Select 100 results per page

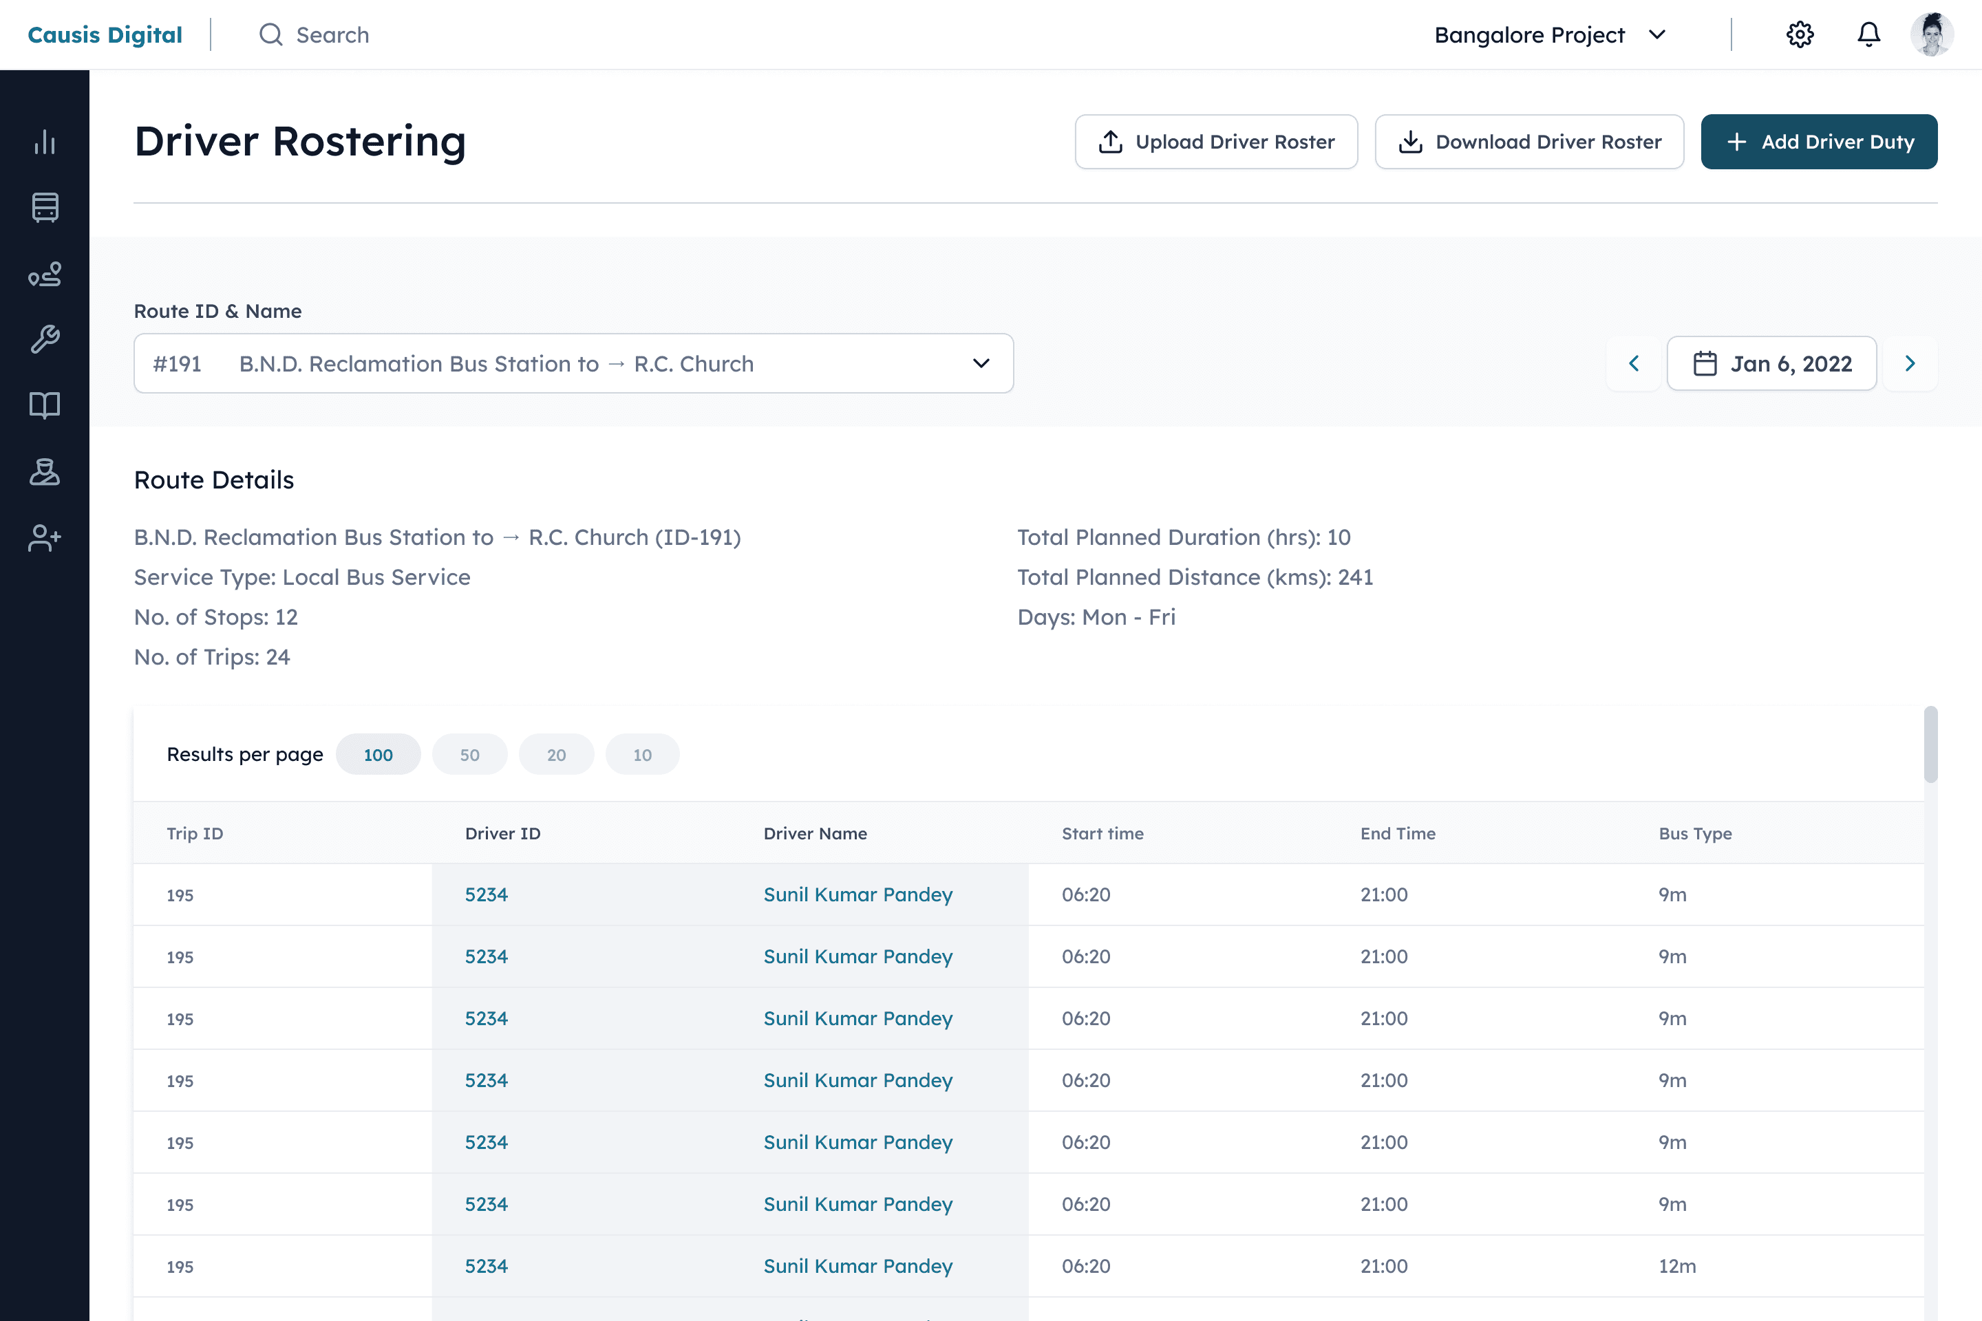pos(378,754)
